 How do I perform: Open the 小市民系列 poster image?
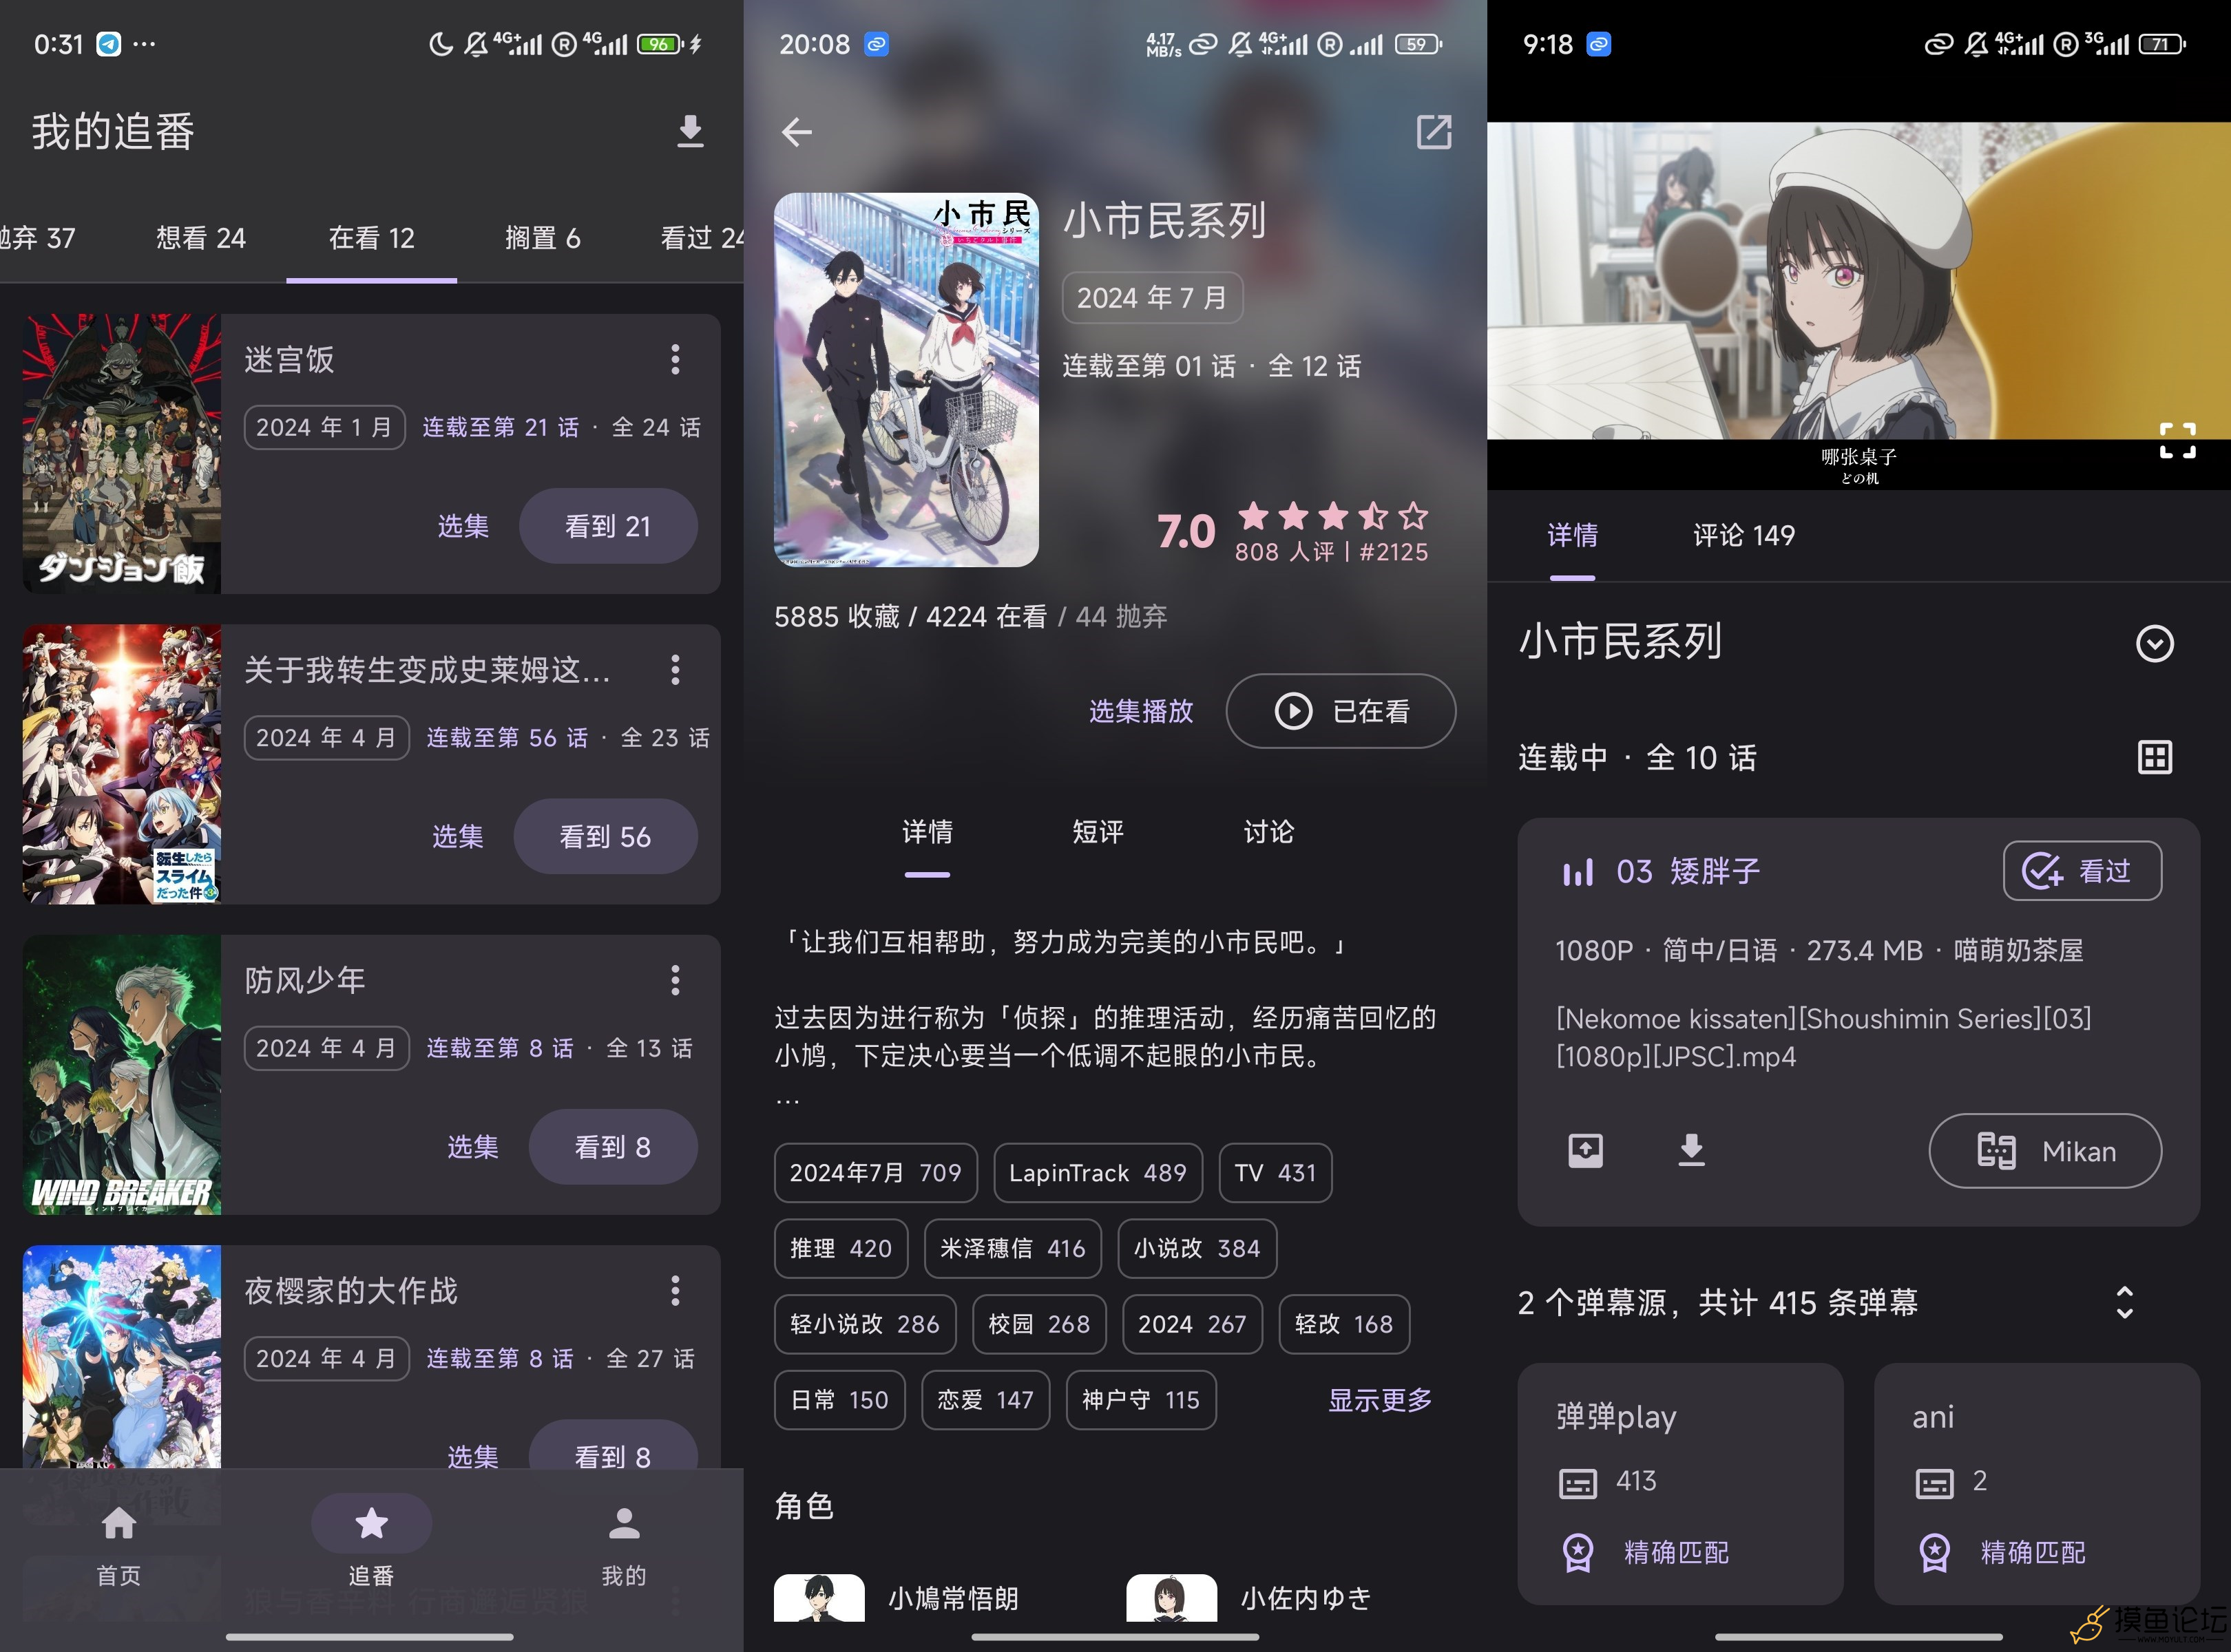pos(906,380)
